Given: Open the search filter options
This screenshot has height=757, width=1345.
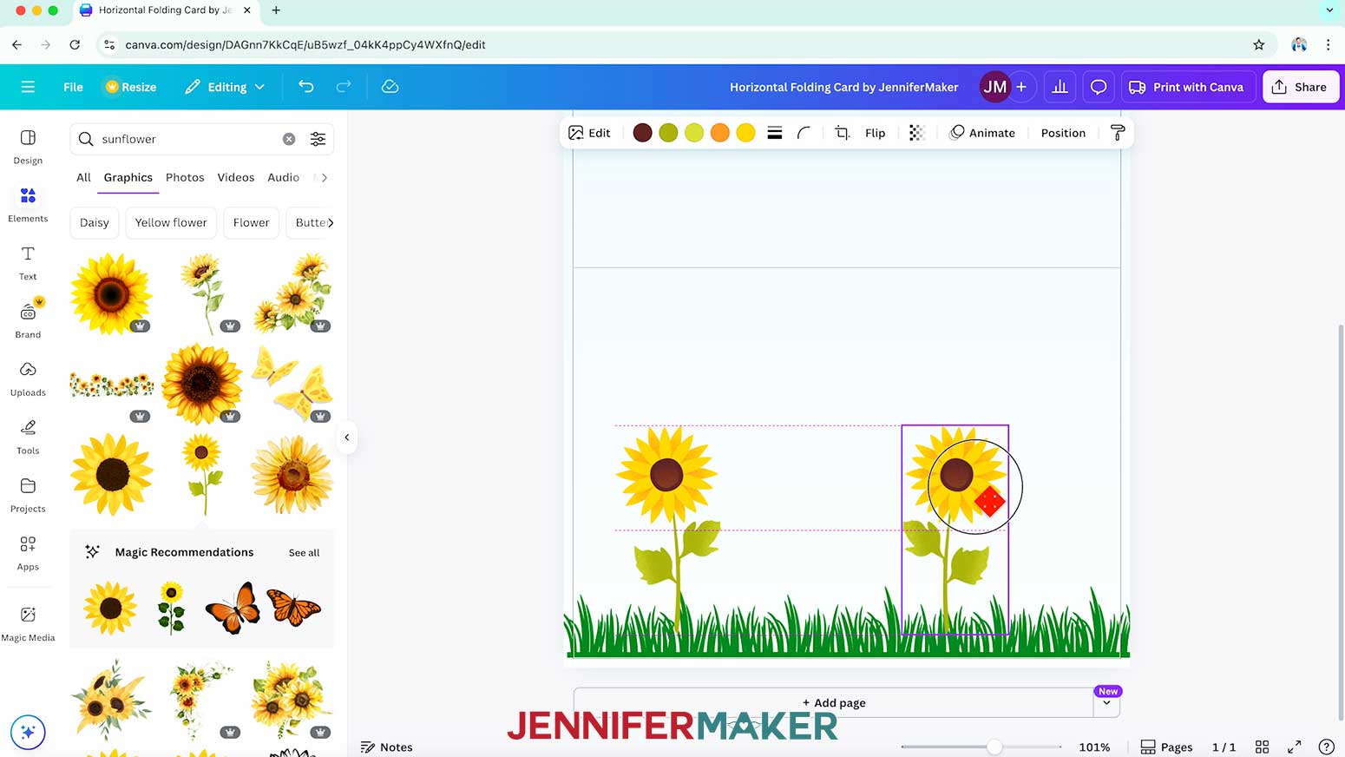Looking at the screenshot, I should coord(318,139).
